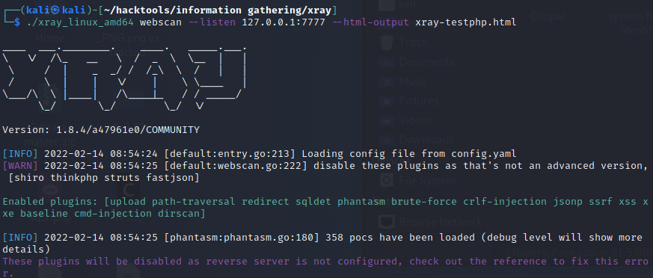The image size is (653, 278).
Task: Click the "Enabled plugins:" label
Action: point(50,202)
